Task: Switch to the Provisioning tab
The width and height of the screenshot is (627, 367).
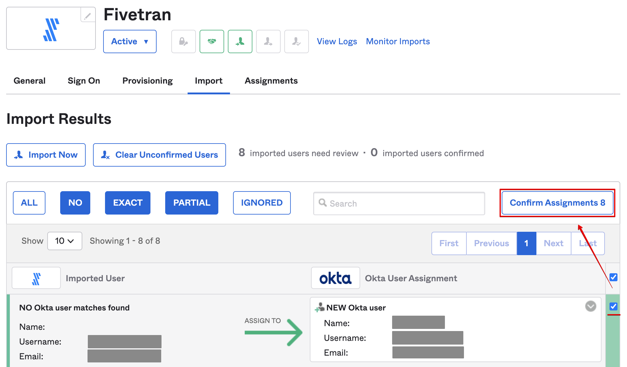Action: coord(148,81)
